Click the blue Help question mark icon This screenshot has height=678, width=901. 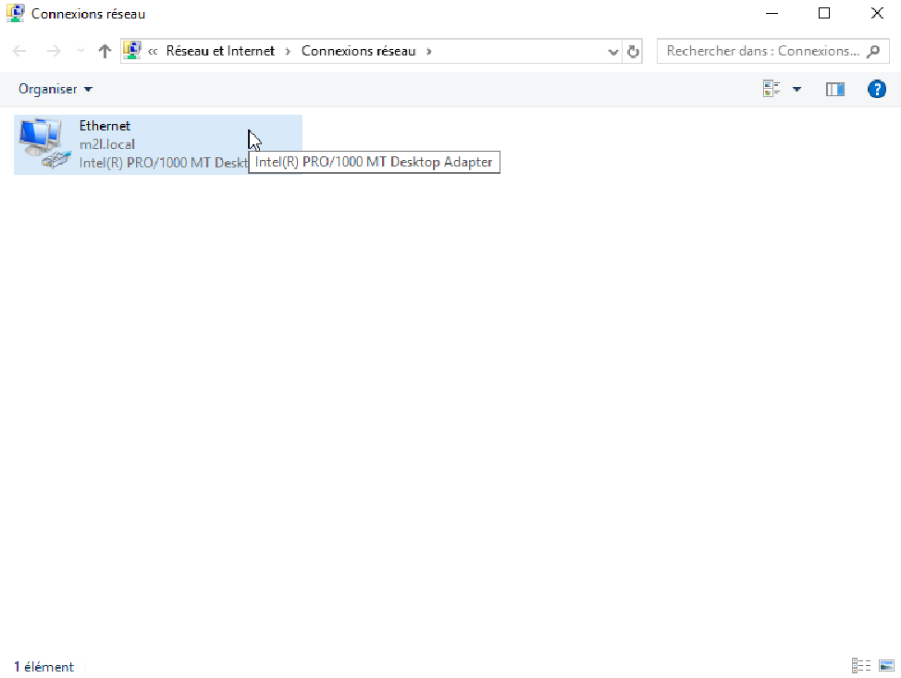pyautogui.click(x=876, y=89)
